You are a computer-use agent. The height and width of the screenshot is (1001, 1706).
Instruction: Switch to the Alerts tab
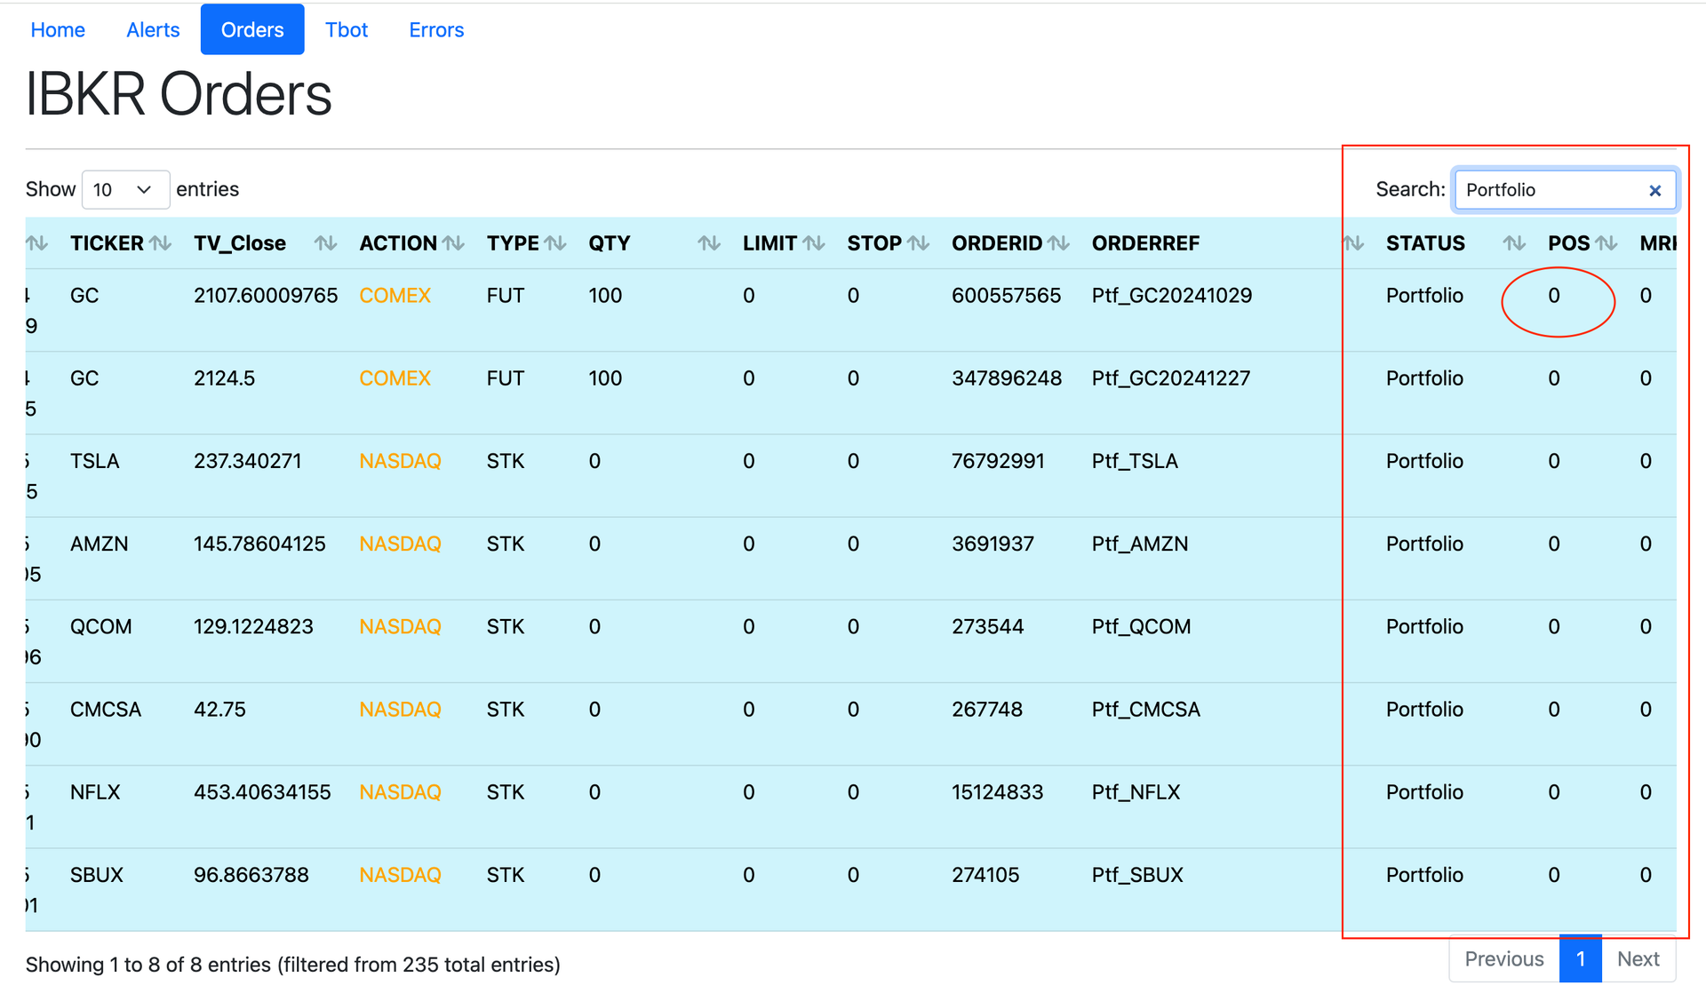153,30
